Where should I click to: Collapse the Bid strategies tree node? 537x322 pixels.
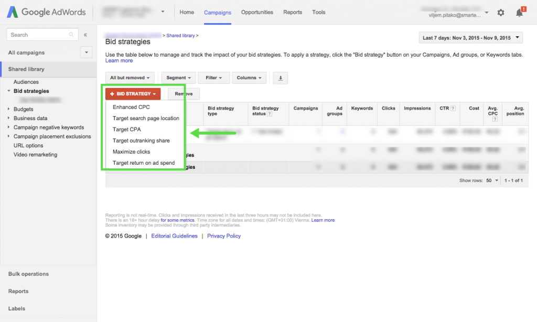(x=9, y=91)
